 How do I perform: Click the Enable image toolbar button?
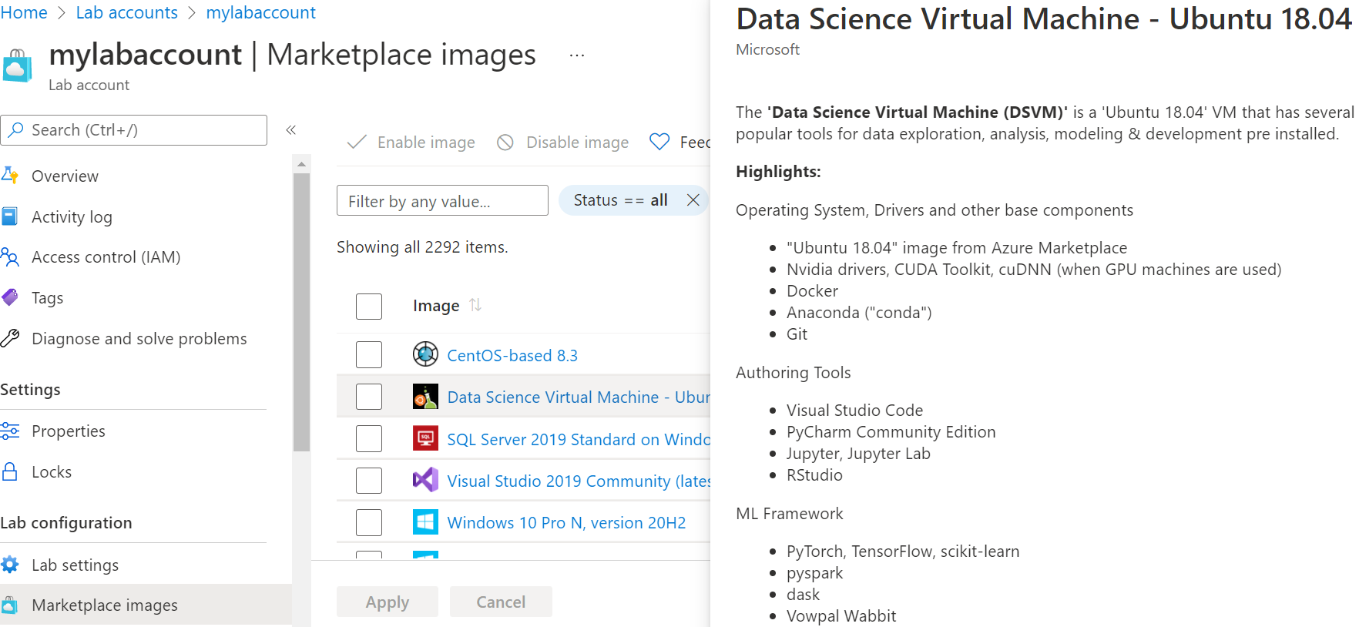[x=411, y=142]
